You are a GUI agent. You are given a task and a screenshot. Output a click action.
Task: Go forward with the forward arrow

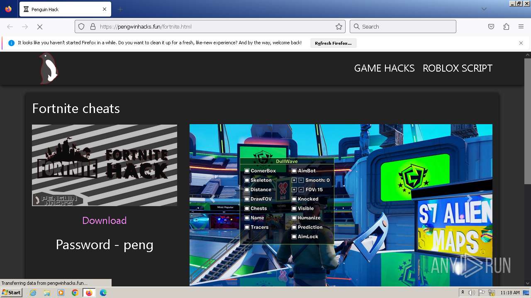[x=25, y=26]
